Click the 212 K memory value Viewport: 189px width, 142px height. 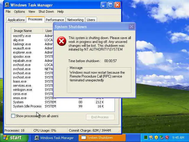pyautogui.click(x=100, y=102)
